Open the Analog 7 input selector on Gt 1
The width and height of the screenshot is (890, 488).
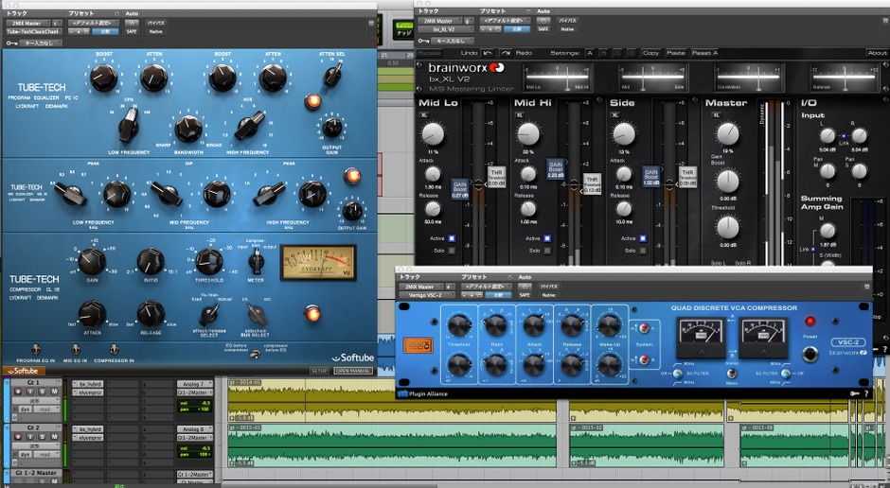195,384
